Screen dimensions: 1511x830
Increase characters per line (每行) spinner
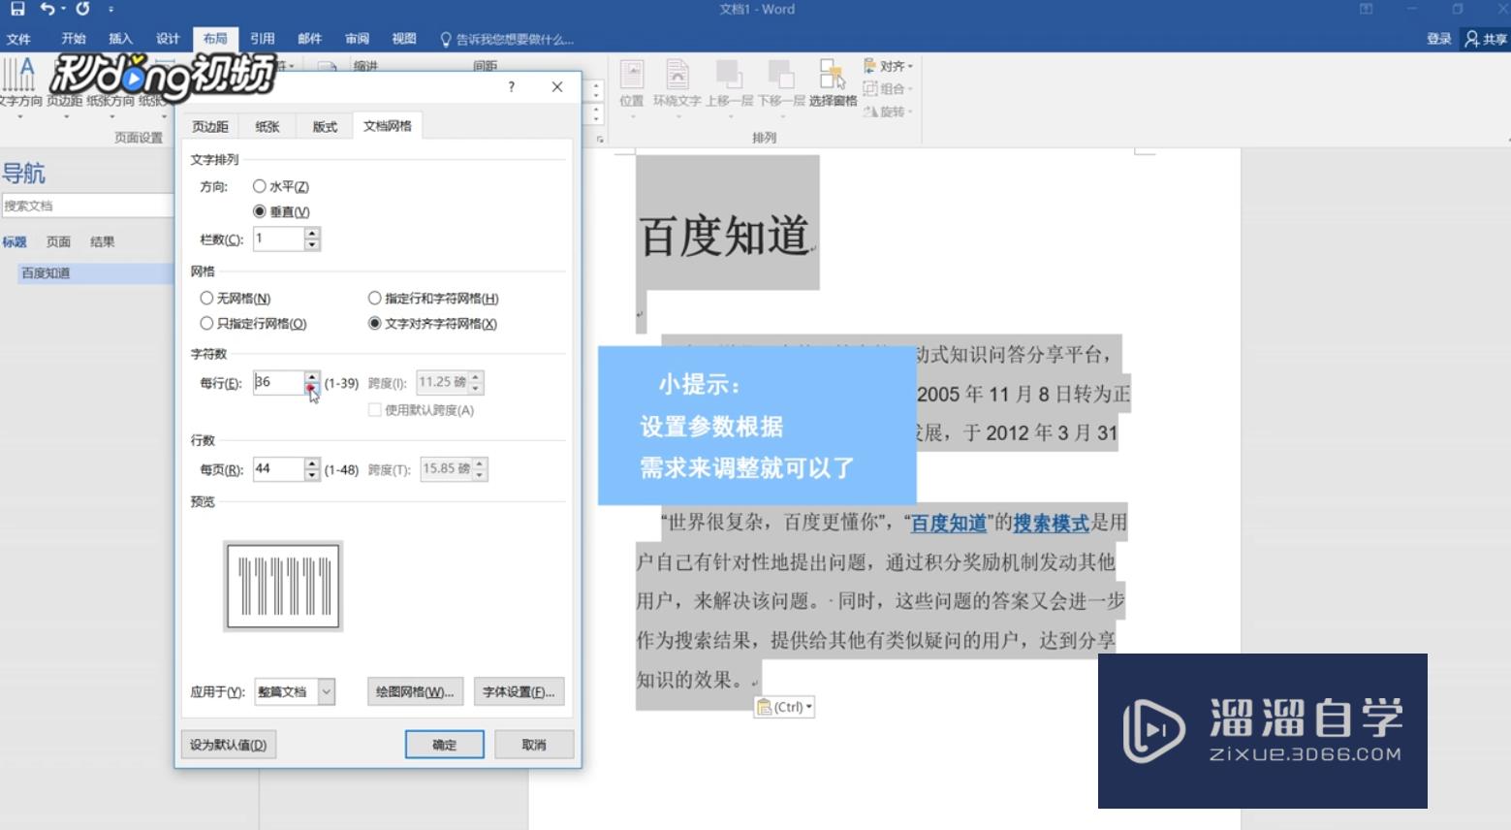[311, 376]
